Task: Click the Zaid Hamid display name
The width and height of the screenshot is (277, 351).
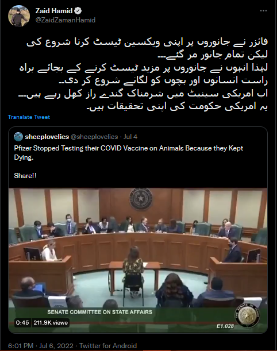Action: point(54,11)
